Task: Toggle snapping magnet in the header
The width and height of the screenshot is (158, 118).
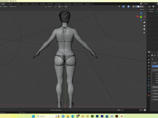Action: (60, 7)
